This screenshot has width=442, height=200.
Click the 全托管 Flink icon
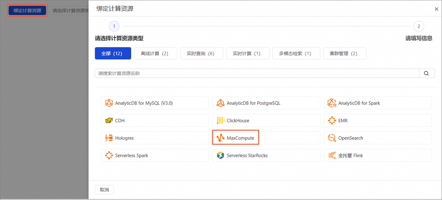[332, 156]
